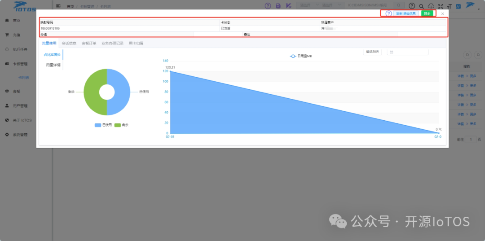Open 系统管理 in the left sidebar

pyautogui.click(x=20, y=135)
